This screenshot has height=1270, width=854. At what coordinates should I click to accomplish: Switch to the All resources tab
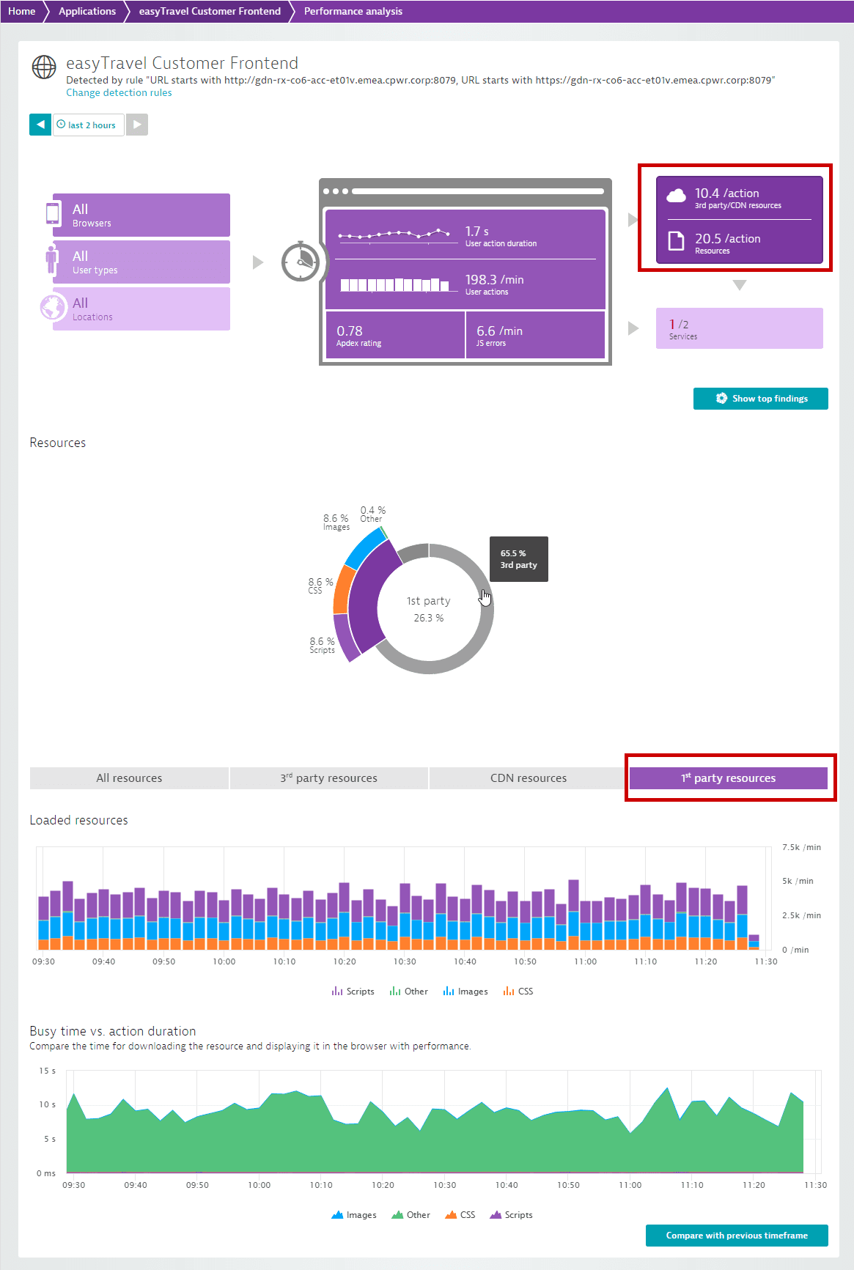pyautogui.click(x=129, y=778)
